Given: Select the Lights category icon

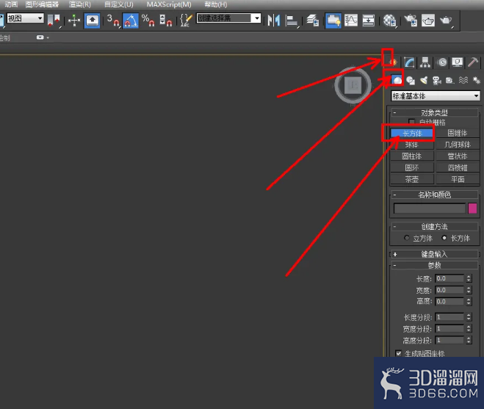Looking at the screenshot, I should pos(424,80).
